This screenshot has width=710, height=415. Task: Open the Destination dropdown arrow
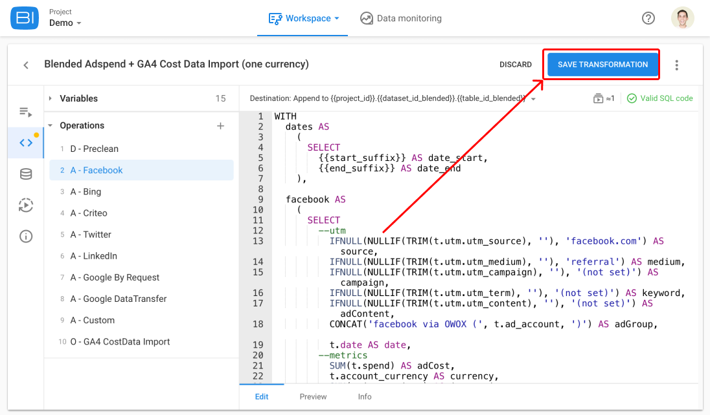pos(533,99)
